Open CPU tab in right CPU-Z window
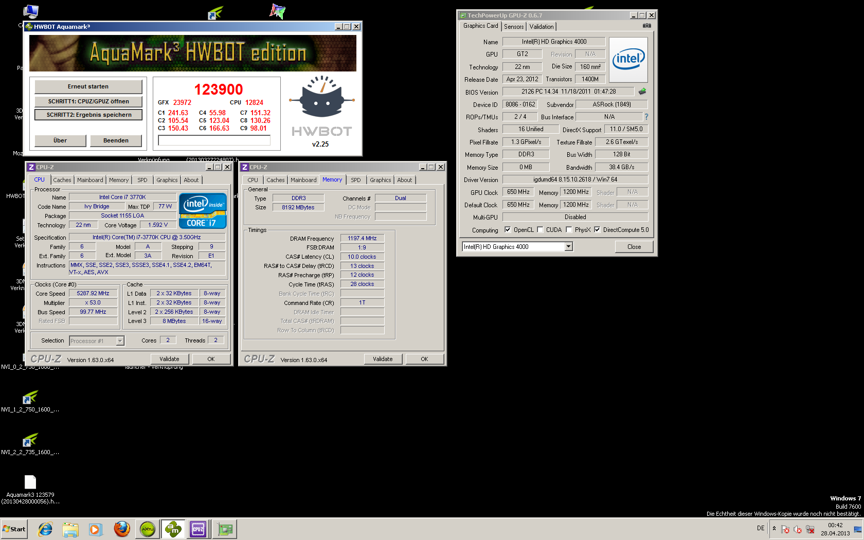The image size is (864, 540). coord(253,180)
